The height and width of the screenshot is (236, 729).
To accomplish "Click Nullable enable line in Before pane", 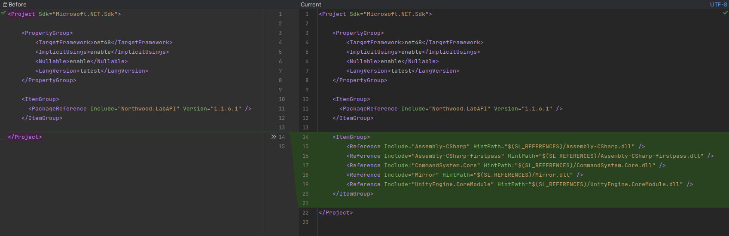I will (x=82, y=61).
